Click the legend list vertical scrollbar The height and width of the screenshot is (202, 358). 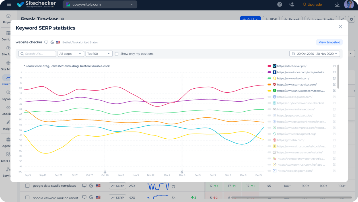pos(338,76)
